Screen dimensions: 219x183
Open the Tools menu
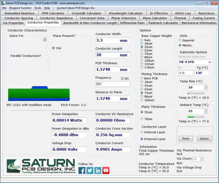(38, 8)
